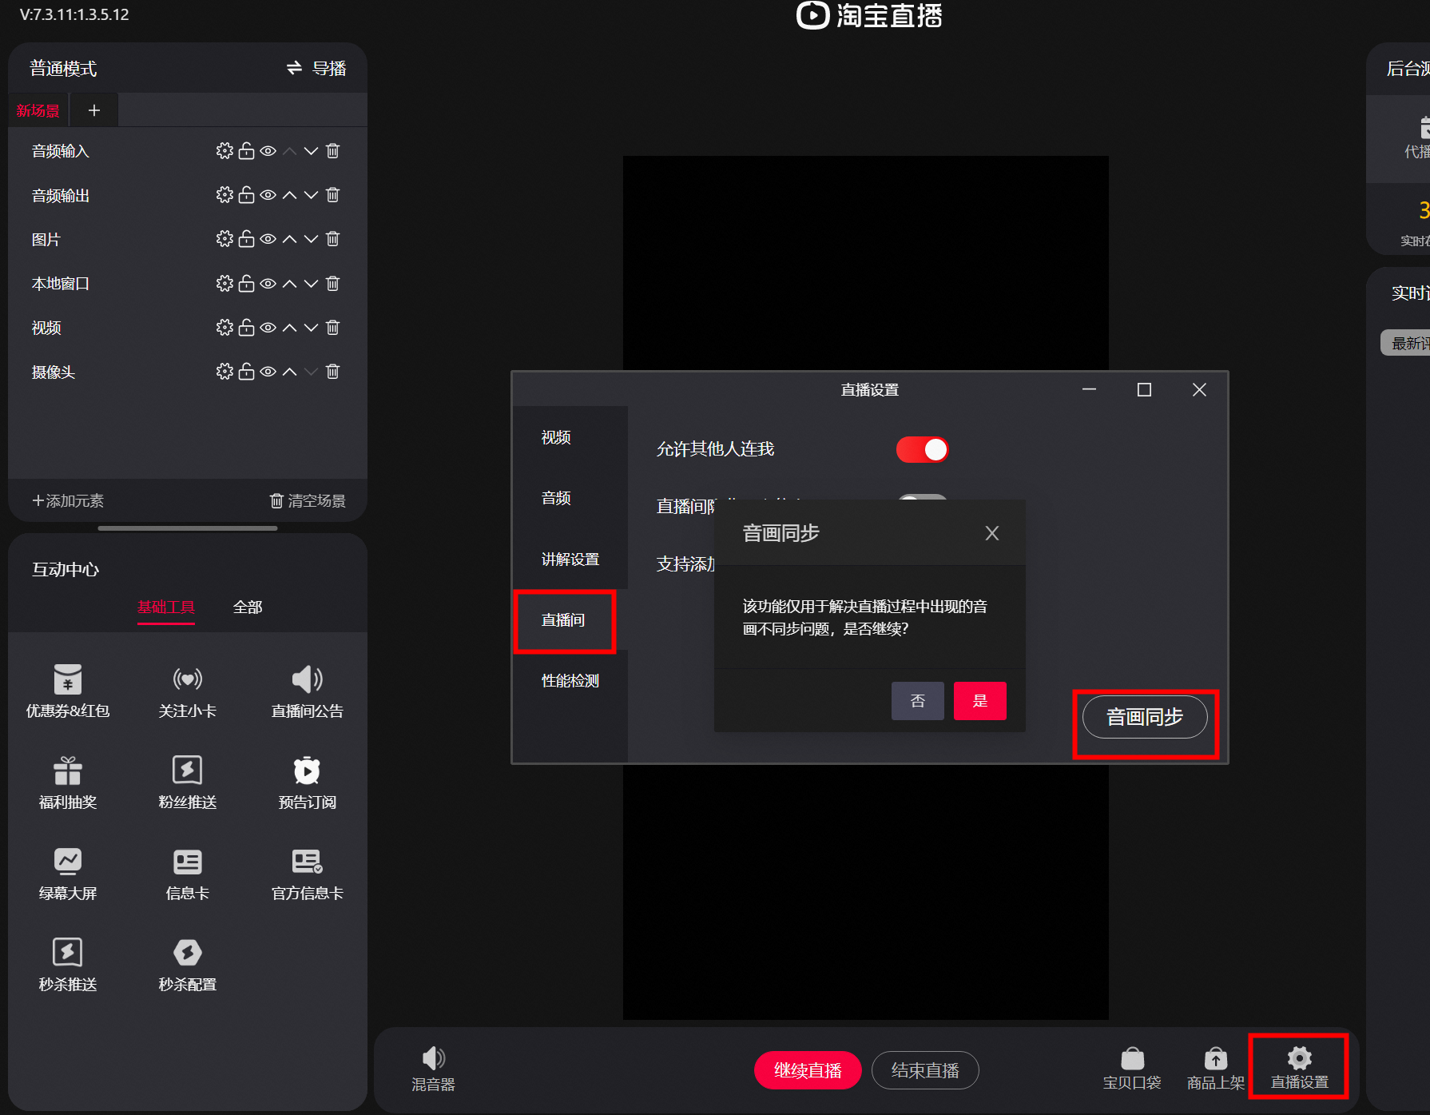Image resolution: width=1430 pixels, height=1115 pixels.
Task: Click 清空场景 to clear scene
Action: coord(308,501)
